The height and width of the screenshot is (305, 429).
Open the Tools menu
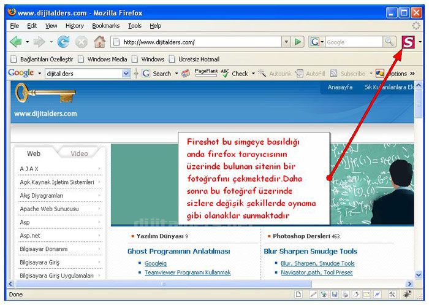point(135,26)
